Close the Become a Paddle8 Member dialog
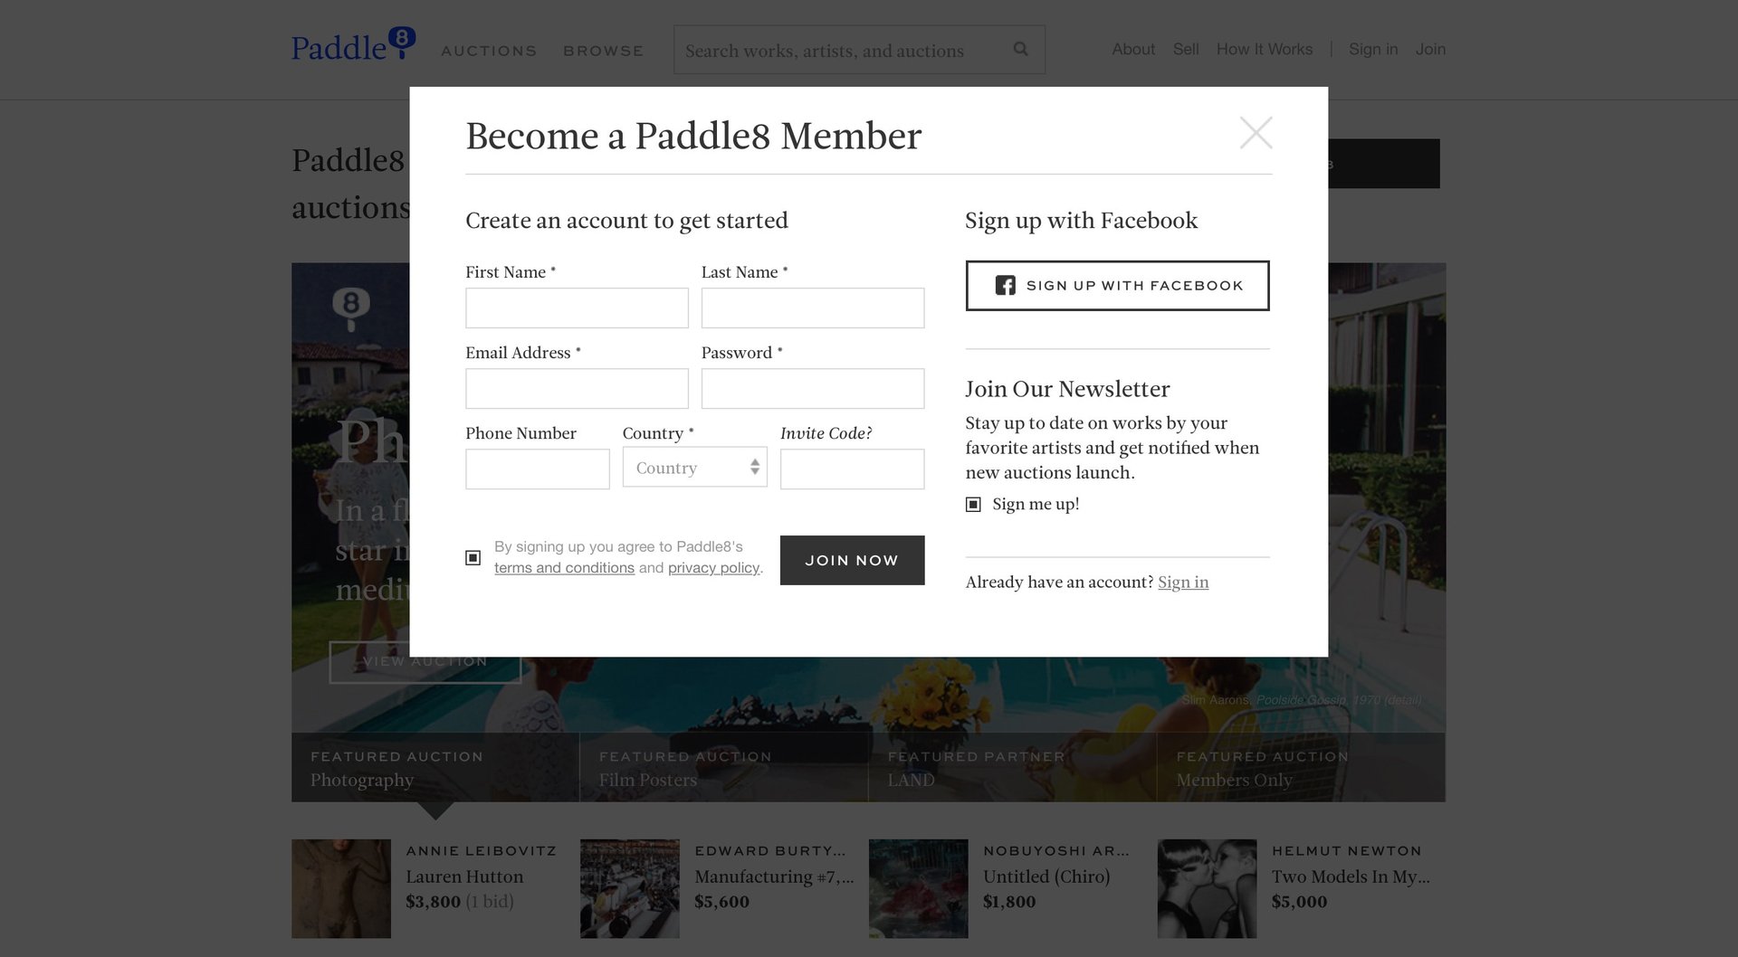The image size is (1738, 957). [x=1256, y=133]
